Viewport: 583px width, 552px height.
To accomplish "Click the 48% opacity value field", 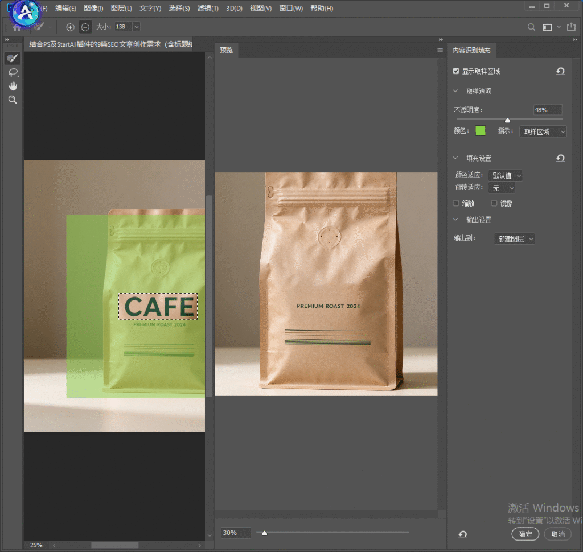I will pyautogui.click(x=548, y=110).
